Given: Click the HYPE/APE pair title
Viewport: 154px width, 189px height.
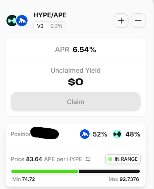Looking at the screenshot, I should [50, 15].
